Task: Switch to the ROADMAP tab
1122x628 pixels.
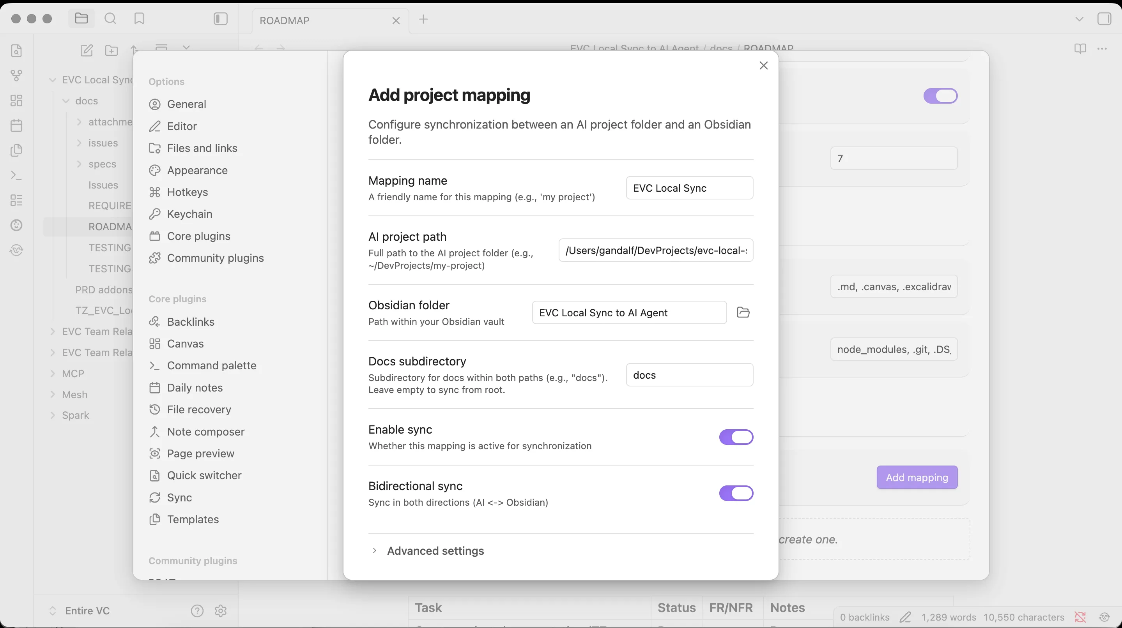Action: [x=285, y=20]
